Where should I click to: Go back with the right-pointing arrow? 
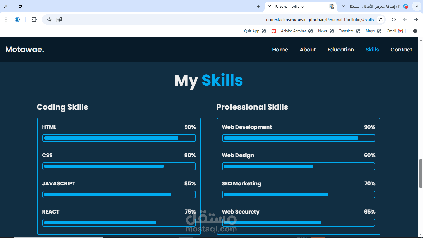[416, 20]
